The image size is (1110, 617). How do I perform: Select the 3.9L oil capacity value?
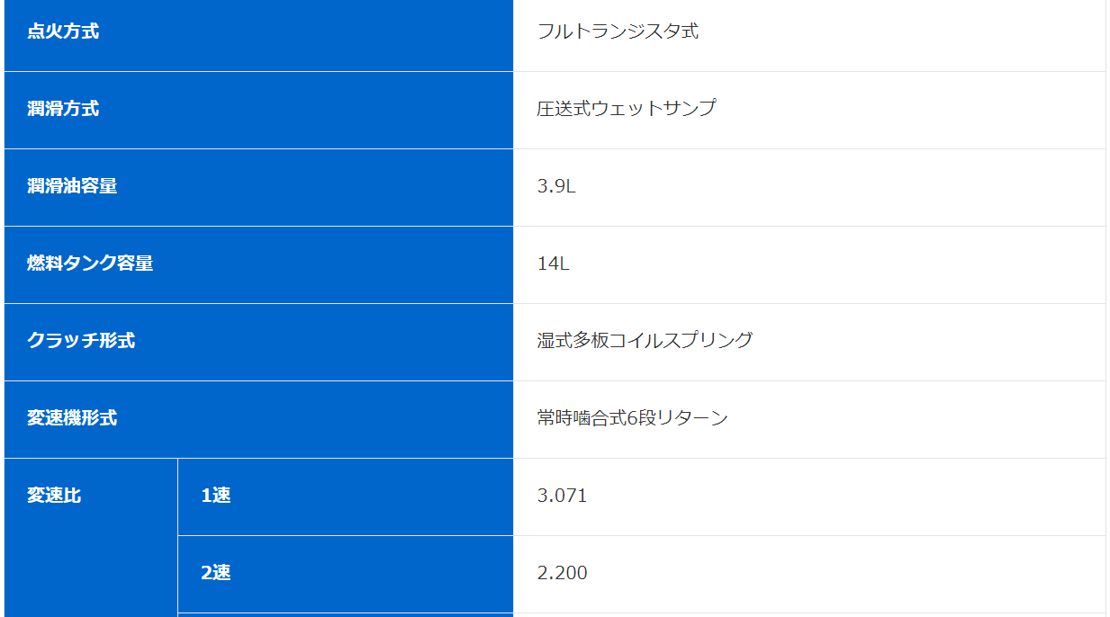tap(556, 187)
